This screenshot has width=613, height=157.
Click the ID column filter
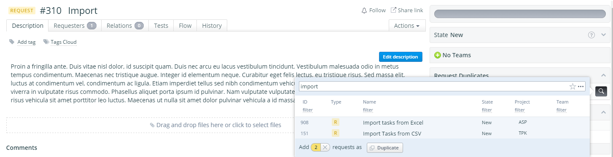coord(307,110)
